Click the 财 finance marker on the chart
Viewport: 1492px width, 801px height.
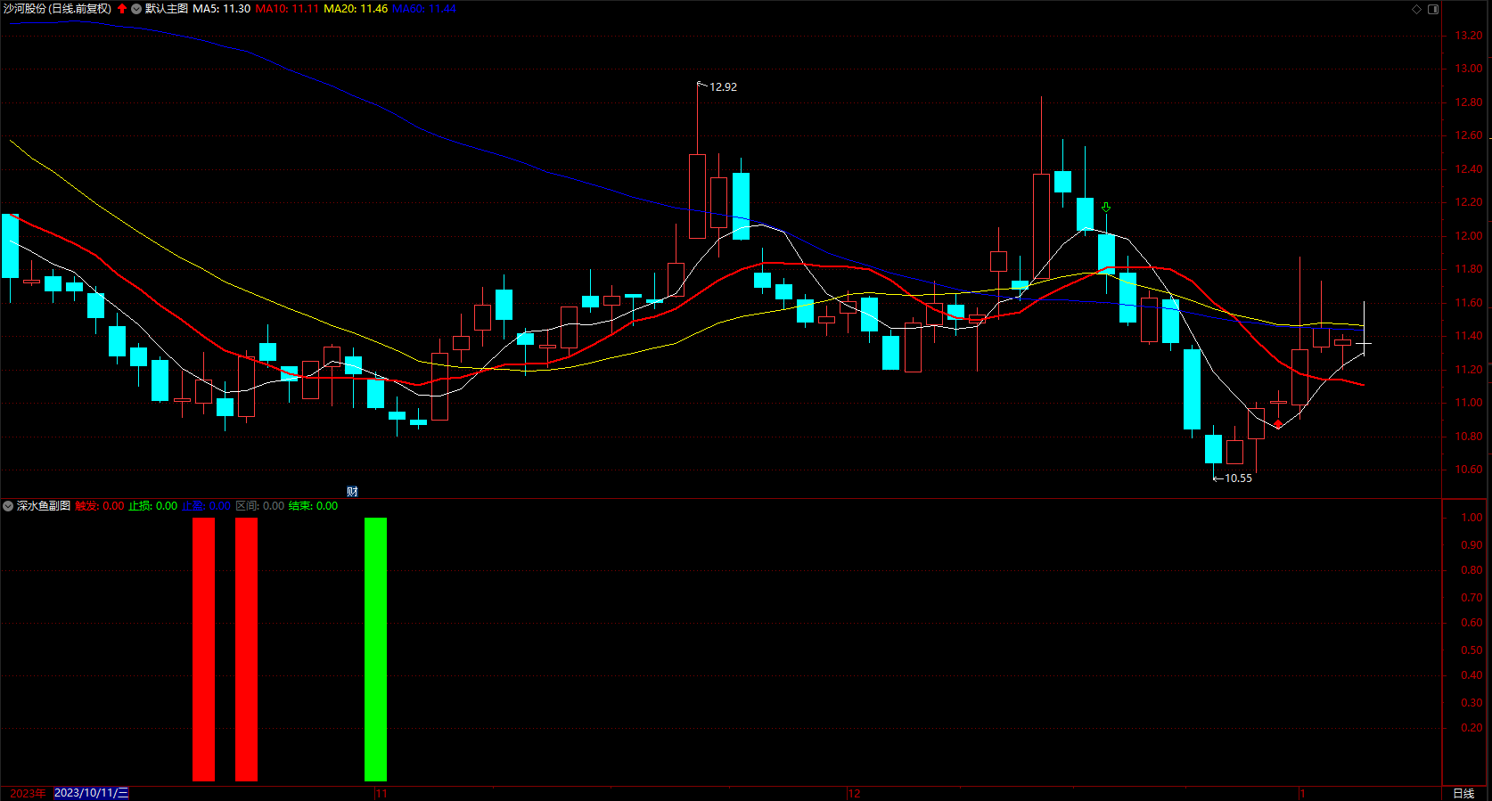coord(352,492)
